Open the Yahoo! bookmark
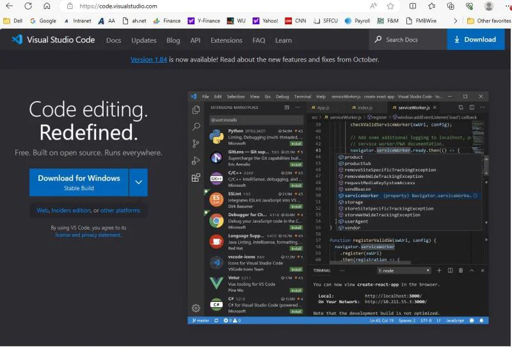Image resolution: width=512 pixels, height=348 pixels. click(265, 20)
